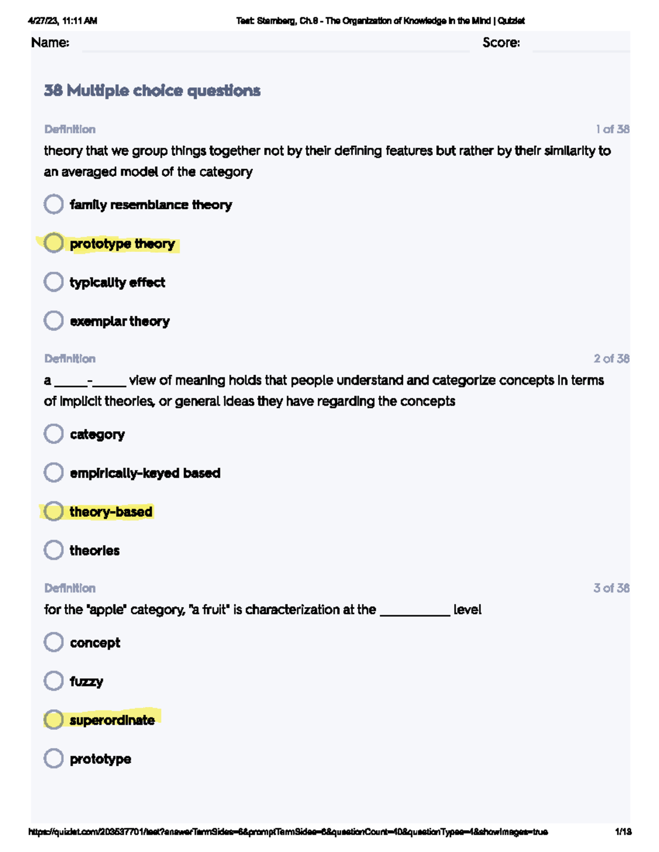Click the "1 of 38" question counter

pos(612,129)
